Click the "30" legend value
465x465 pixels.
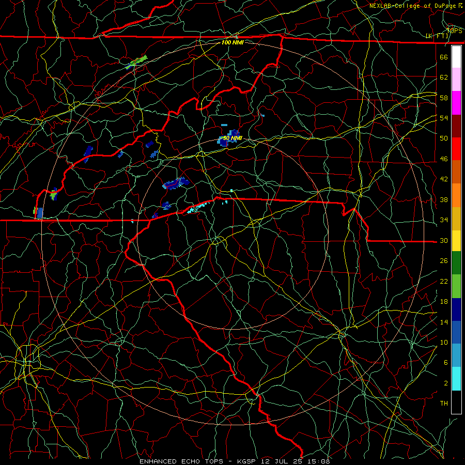(x=444, y=240)
